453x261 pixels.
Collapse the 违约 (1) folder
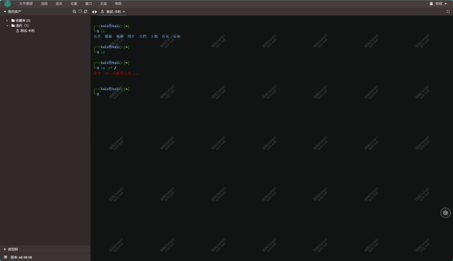click(x=7, y=26)
